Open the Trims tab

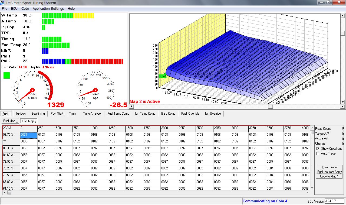pos(73,114)
